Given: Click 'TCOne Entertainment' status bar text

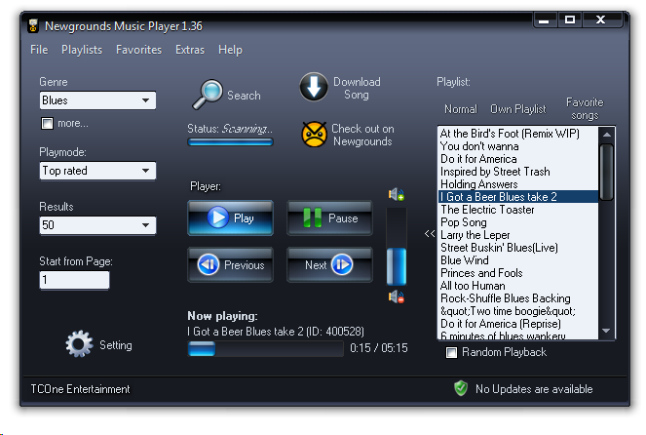Looking at the screenshot, I should pos(80,389).
